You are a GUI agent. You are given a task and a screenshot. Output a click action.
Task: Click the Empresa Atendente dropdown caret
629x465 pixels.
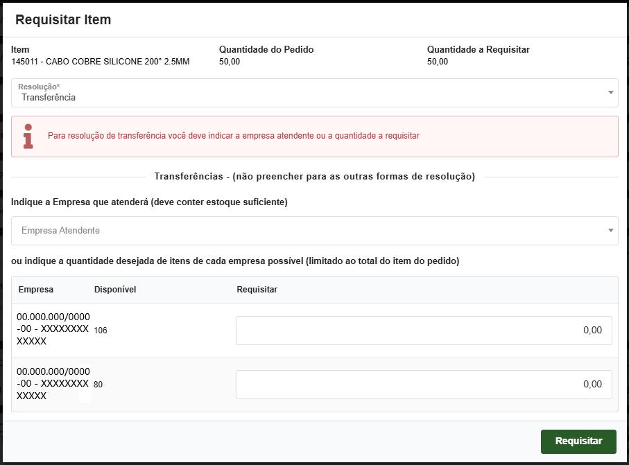(x=610, y=230)
